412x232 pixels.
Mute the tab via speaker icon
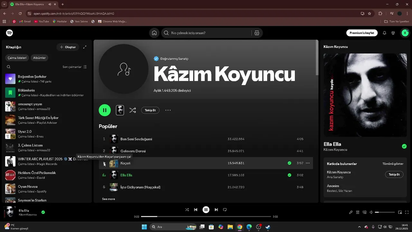tap(50, 5)
